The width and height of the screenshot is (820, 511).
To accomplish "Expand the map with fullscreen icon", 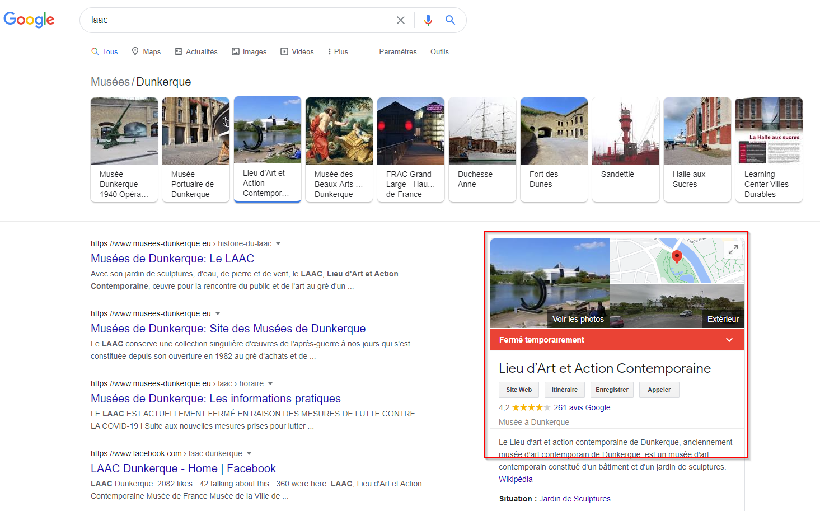I will [733, 250].
